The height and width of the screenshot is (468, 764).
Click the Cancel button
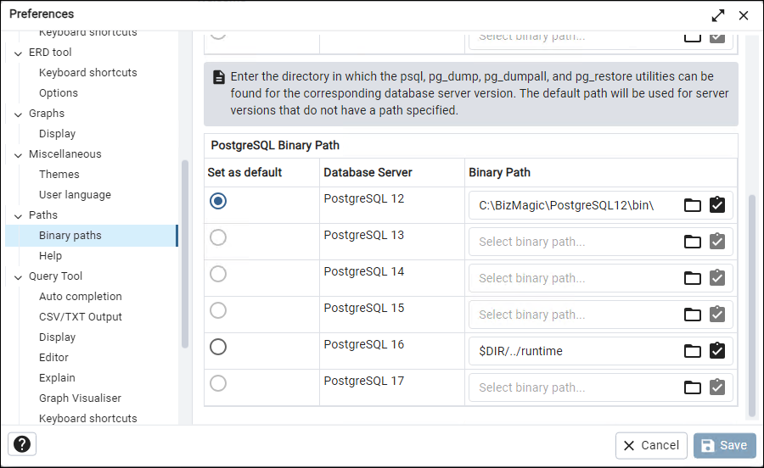pos(651,446)
